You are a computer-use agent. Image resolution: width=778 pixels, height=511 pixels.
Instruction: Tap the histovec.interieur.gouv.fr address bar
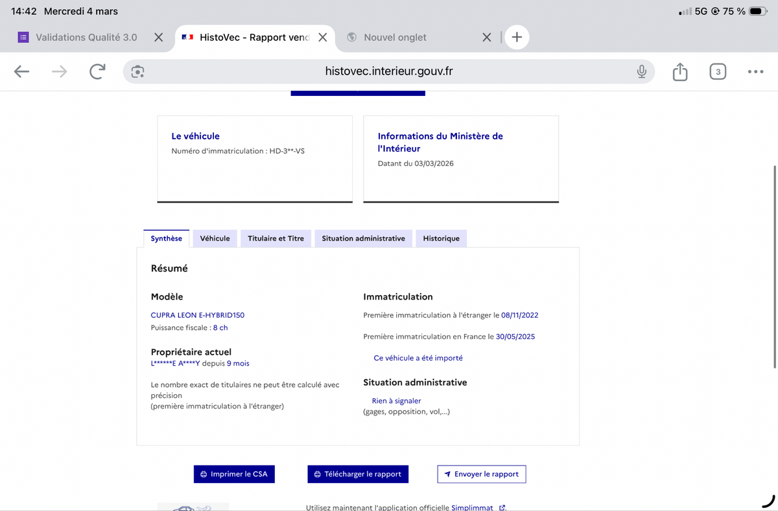tap(389, 71)
